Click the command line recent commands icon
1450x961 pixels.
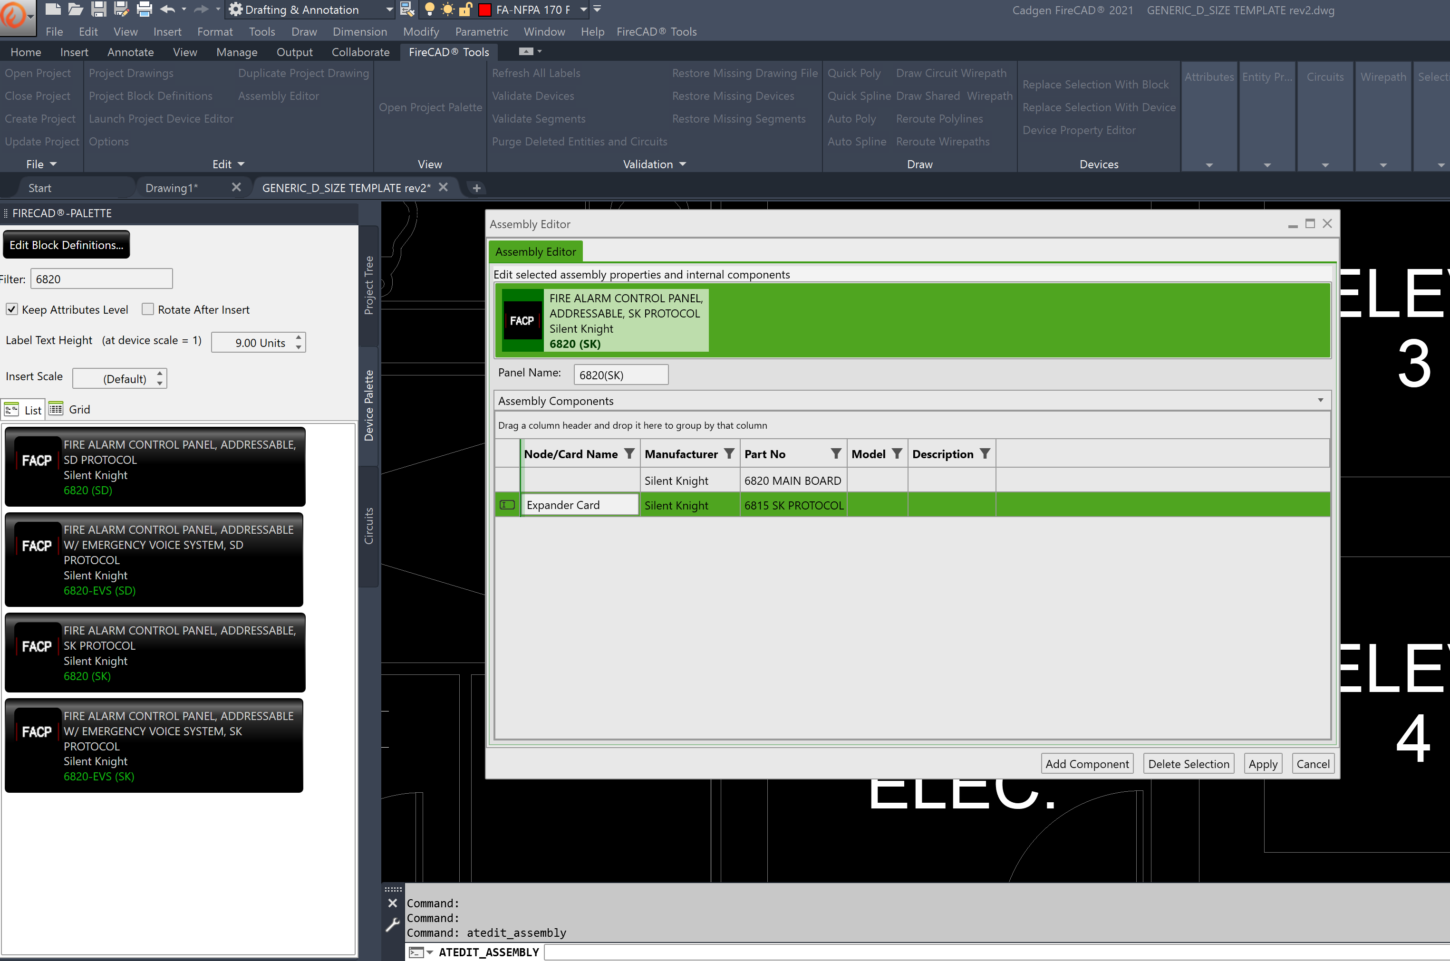tap(421, 952)
